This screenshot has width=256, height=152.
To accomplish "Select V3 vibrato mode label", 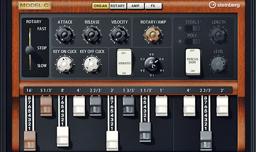I will (151, 54).
